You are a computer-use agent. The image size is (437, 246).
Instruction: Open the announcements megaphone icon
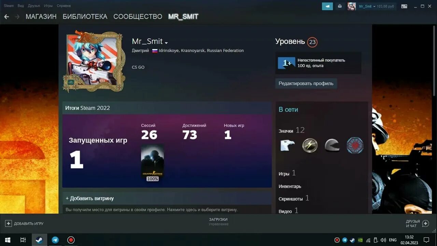point(327,6)
